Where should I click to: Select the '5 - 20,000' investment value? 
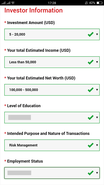[x=17, y=34]
